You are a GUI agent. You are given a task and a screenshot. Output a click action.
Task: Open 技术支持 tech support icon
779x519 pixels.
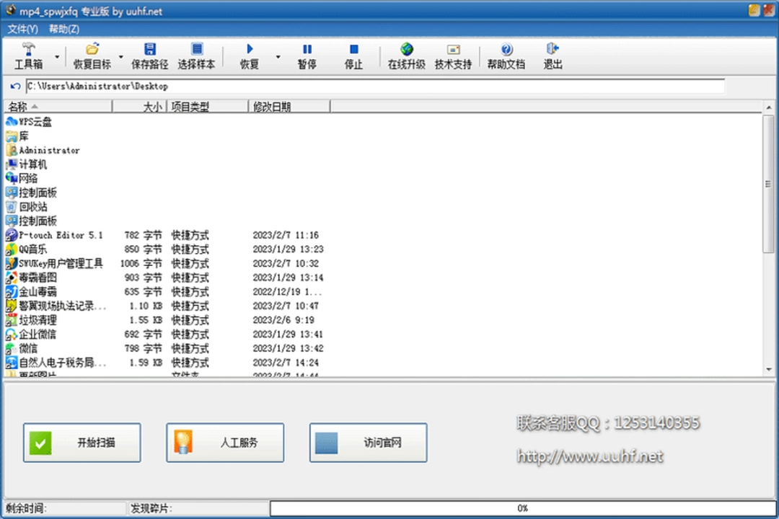click(453, 49)
